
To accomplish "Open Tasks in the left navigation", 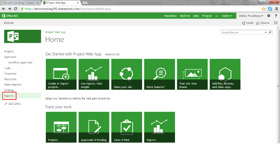I will click(7, 68).
